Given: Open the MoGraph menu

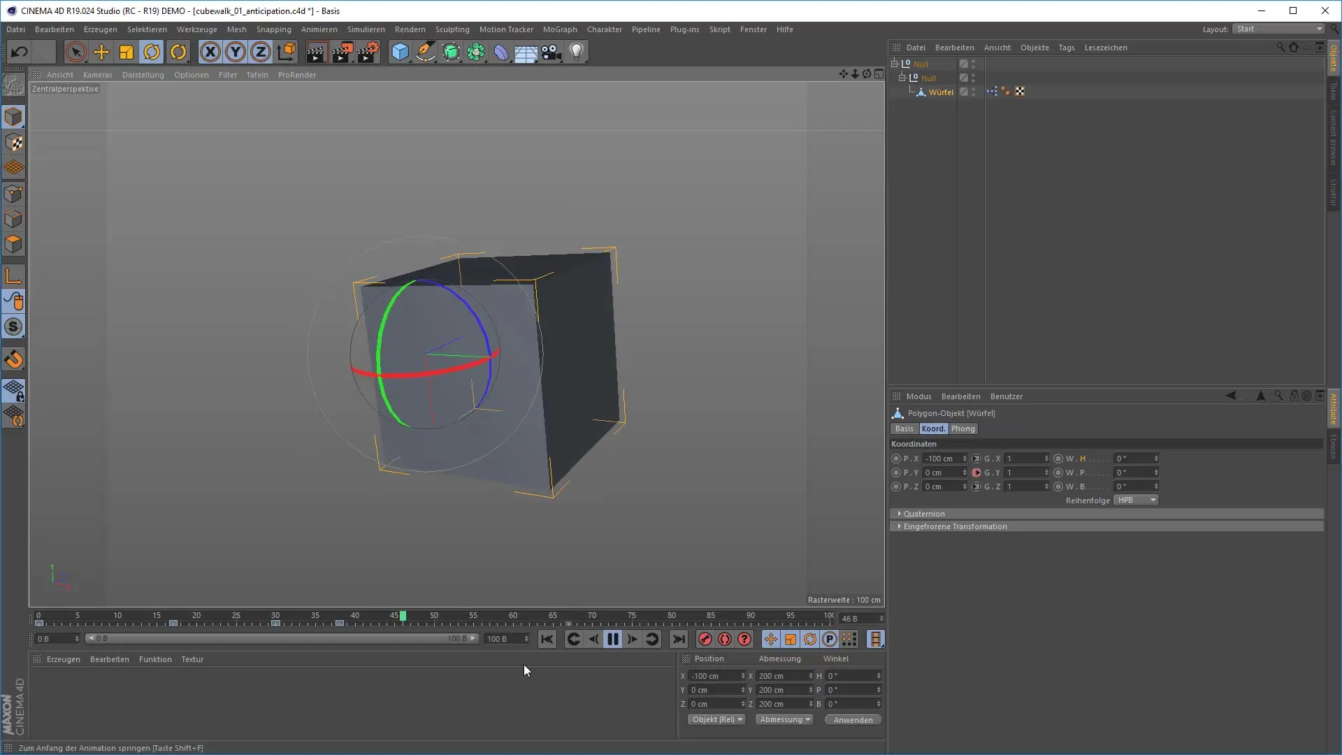Looking at the screenshot, I should click(560, 29).
